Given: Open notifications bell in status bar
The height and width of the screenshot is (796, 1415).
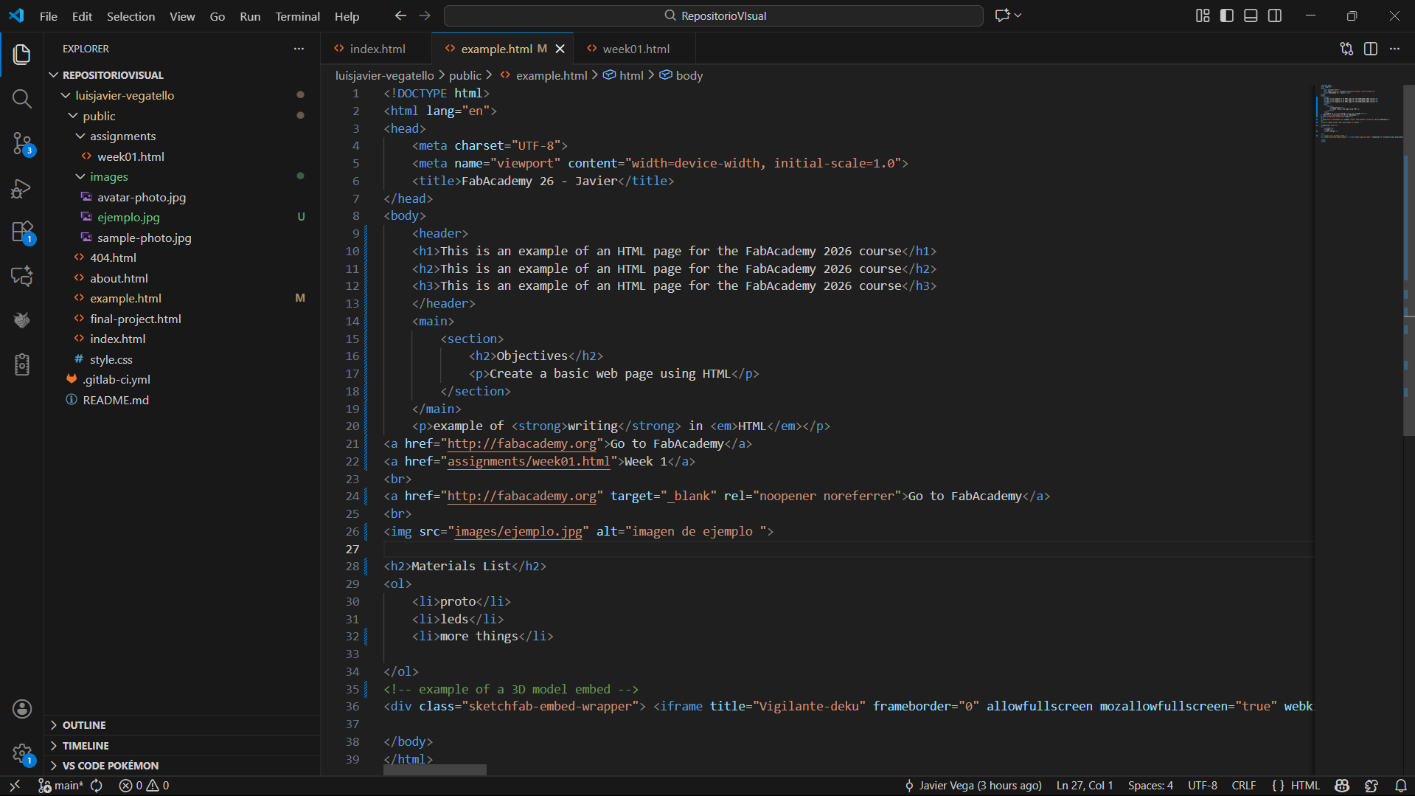Looking at the screenshot, I should pyautogui.click(x=1400, y=786).
